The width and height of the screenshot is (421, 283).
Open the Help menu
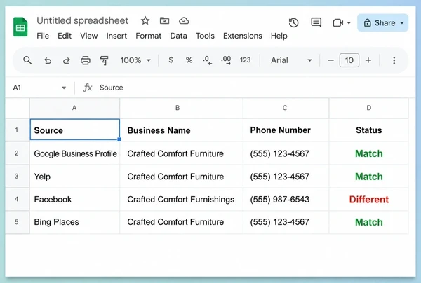279,36
